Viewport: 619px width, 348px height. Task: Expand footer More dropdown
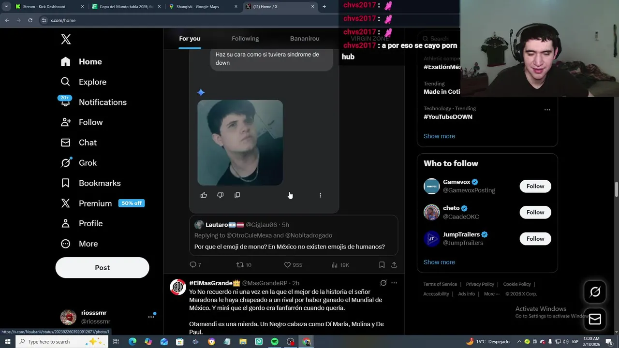(492, 294)
